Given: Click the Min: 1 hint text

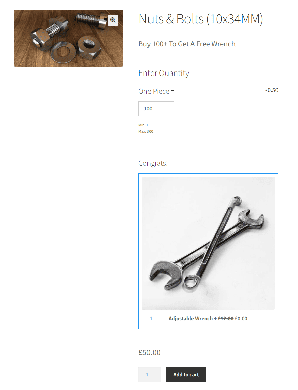Looking at the screenshot, I should (x=143, y=125).
